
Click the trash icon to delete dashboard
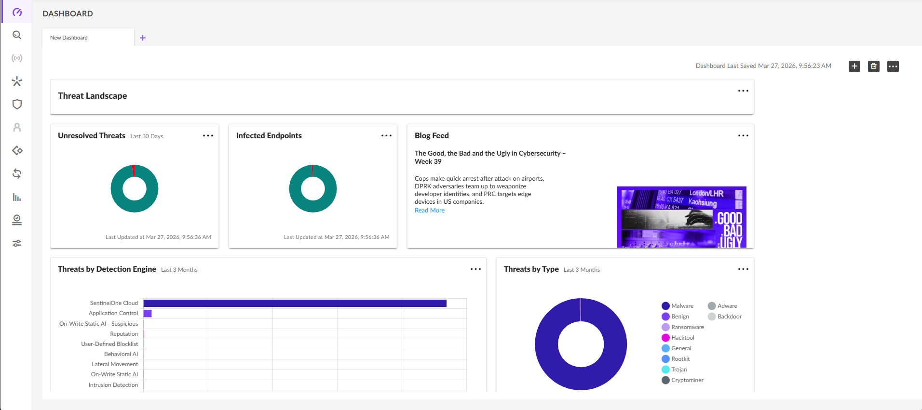coord(873,66)
